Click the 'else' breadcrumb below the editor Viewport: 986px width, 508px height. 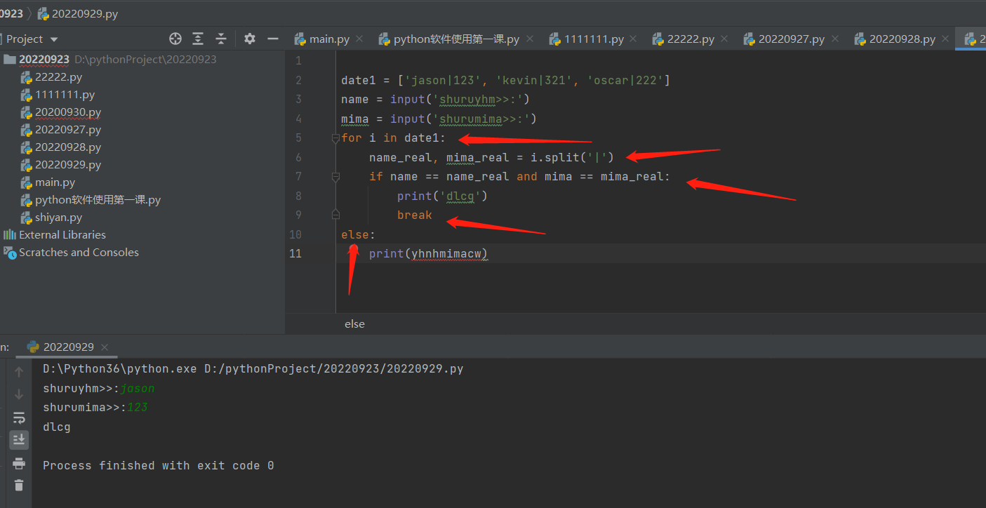354,323
